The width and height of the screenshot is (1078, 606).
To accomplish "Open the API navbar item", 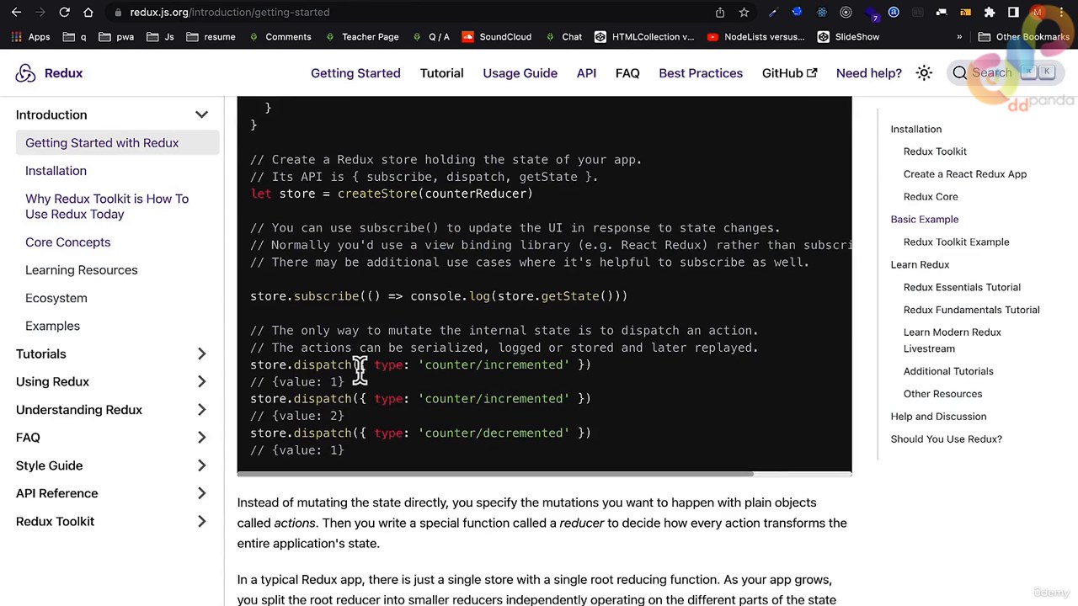I will click(x=586, y=73).
